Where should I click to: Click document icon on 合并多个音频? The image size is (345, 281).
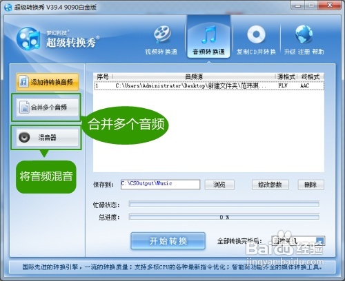tap(24, 107)
